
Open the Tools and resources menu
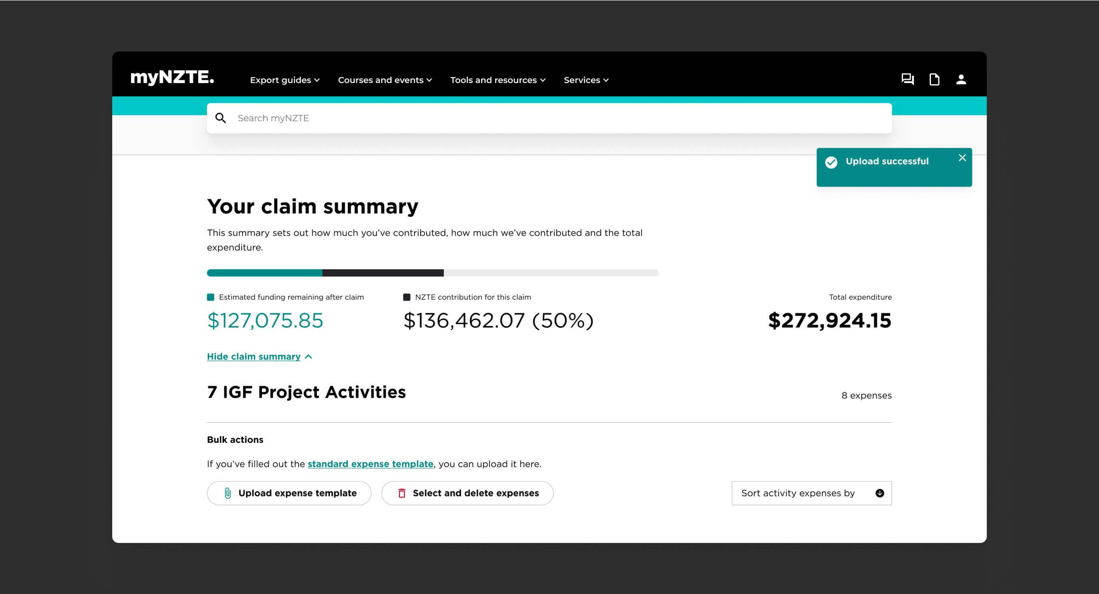click(498, 80)
